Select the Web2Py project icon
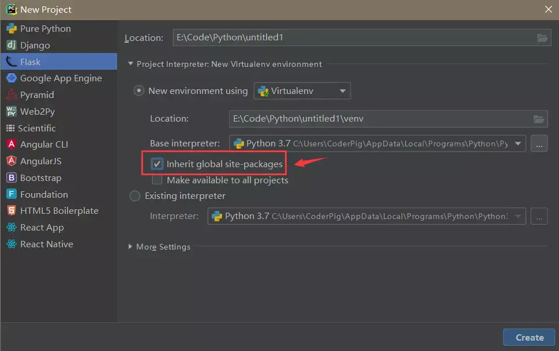The width and height of the screenshot is (559, 351). [x=12, y=112]
